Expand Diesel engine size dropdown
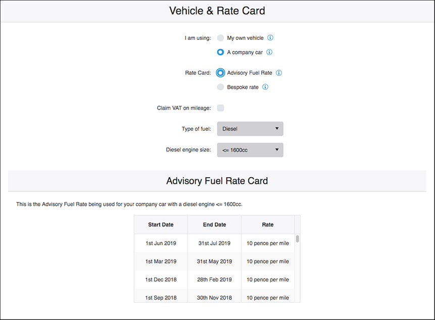 pyautogui.click(x=250, y=150)
